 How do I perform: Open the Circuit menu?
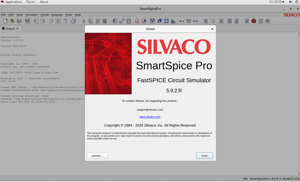tap(45, 15)
